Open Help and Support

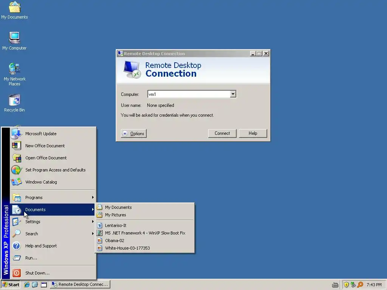tap(53, 246)
